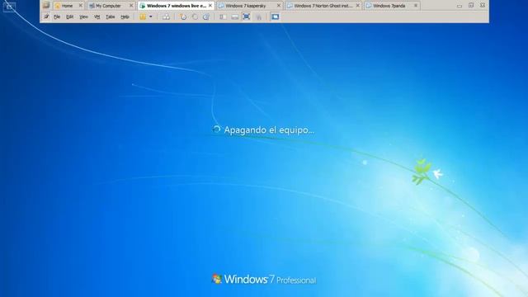Screen dimensions: 528x297
Task: Open the Tabs menu
Action: [110, 16]
